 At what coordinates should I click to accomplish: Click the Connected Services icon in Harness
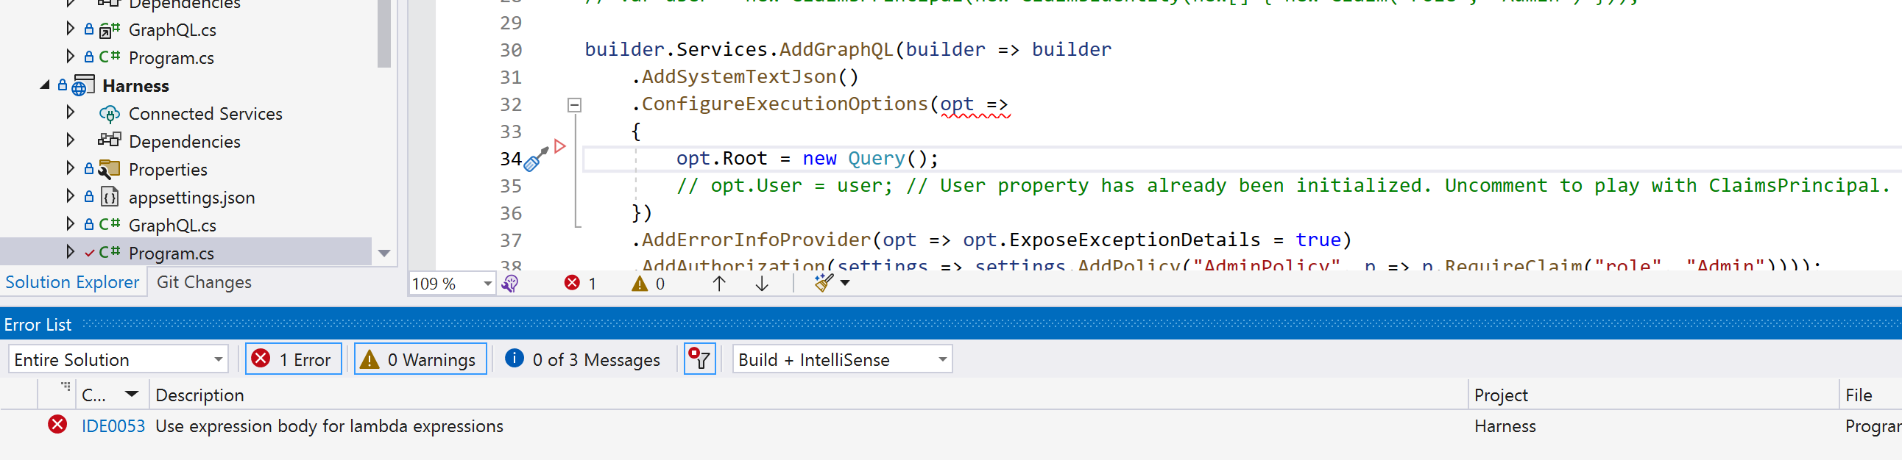(109, 114)
